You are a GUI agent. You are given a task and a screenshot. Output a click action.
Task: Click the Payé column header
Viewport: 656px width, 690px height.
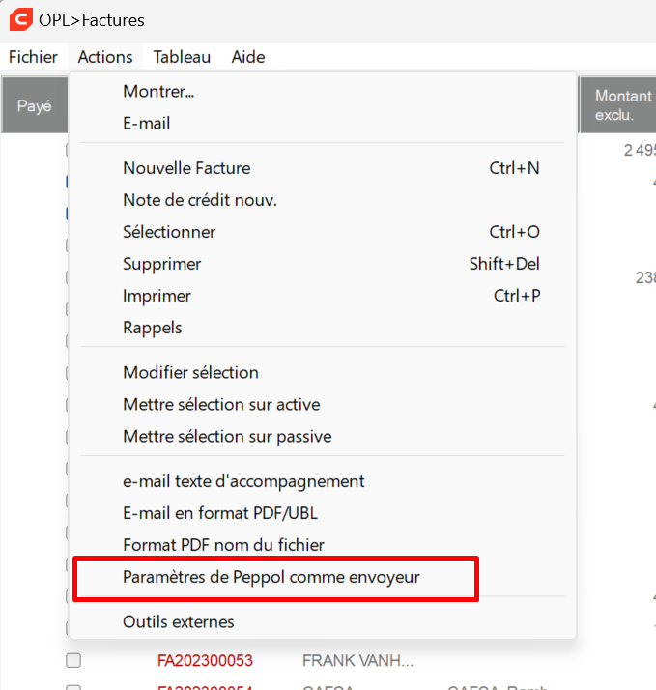tap(35, 105)
